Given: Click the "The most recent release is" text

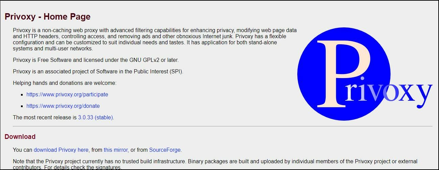Looking at the screenshot, I should (45, 118).
